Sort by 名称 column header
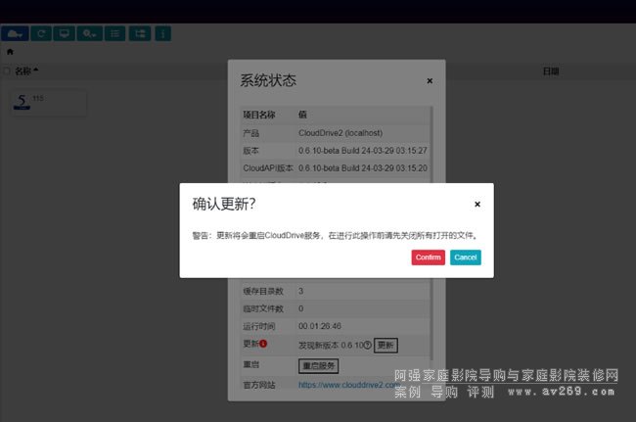 point(23,71)
